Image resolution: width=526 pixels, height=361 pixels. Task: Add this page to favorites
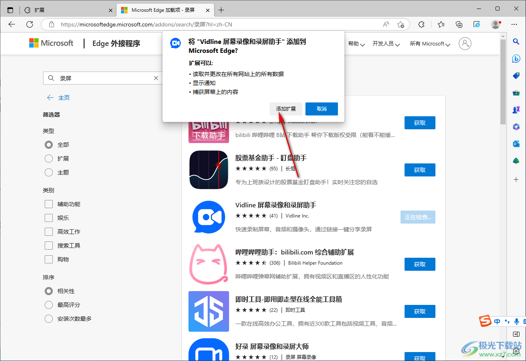(x=400, y=24)
